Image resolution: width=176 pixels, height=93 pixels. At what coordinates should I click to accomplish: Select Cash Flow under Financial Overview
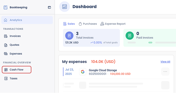pyautogui.click(x=17, y=69)
